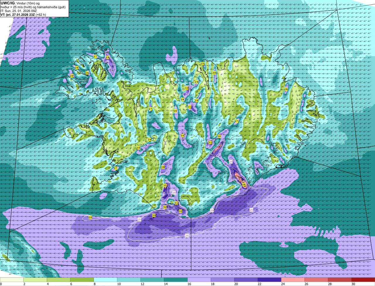Screen dimensions: 375x286
Task: Click the tick label 18 on the colour scale
Action: [x=212, y=284]
